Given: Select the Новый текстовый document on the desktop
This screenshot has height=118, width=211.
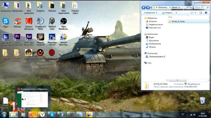Looking at the screenshot, I should pos(6,103).
